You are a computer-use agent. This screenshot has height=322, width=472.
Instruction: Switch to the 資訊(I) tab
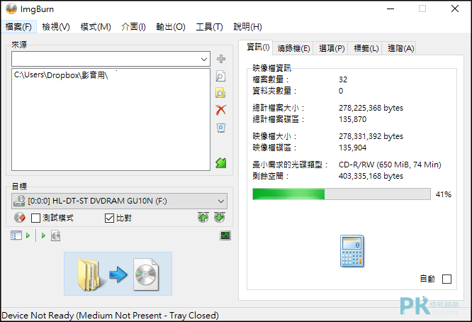[258, 48]
